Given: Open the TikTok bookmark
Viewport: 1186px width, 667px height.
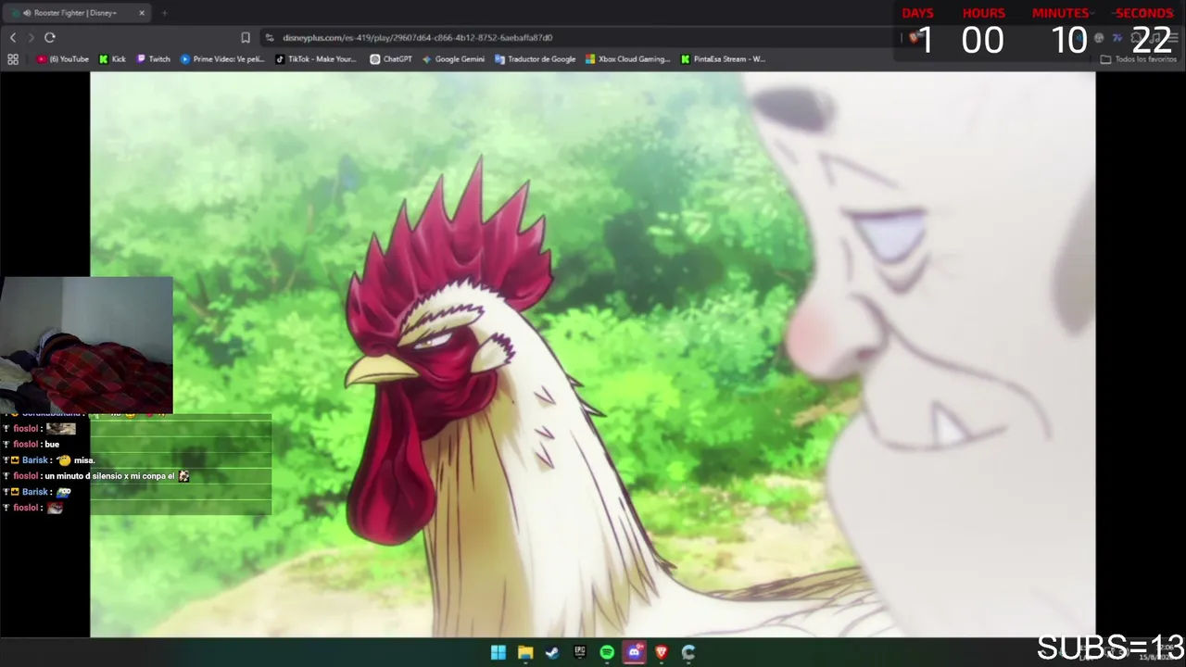Looking at the screenshot, I should [316, 59].
